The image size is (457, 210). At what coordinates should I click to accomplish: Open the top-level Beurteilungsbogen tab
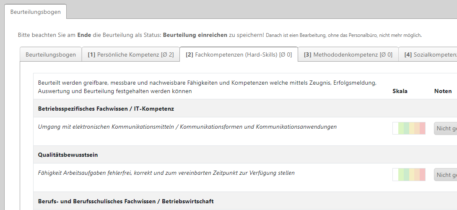point(35,12)
